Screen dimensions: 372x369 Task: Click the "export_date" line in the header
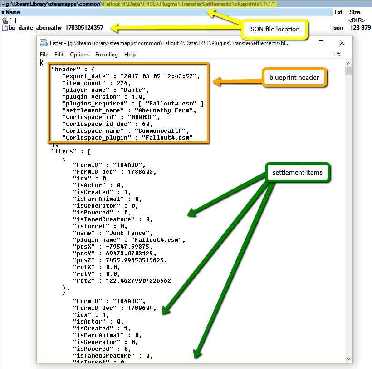131,76
